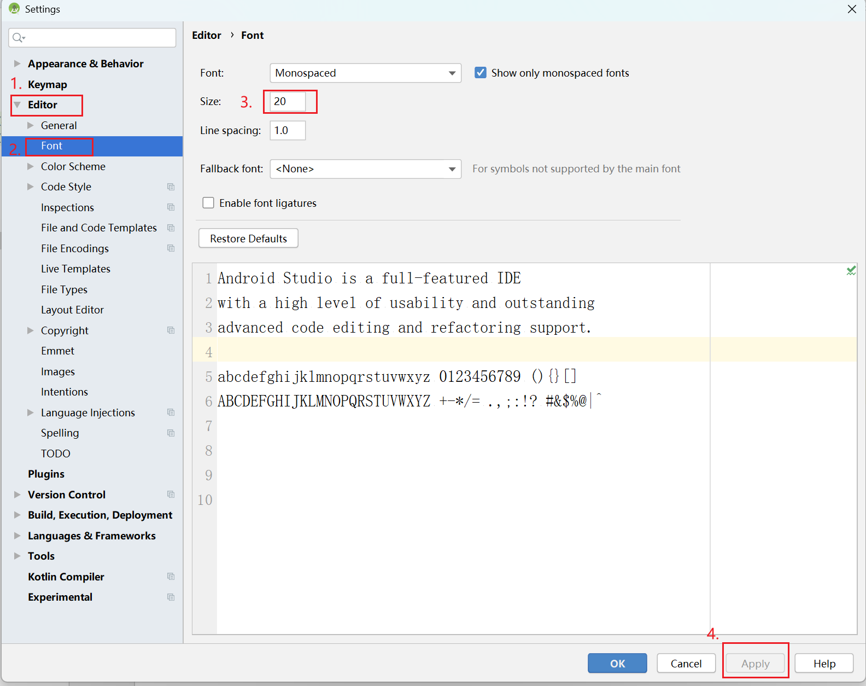Expand Appearance & Behavior section

(x=17, y=63)
